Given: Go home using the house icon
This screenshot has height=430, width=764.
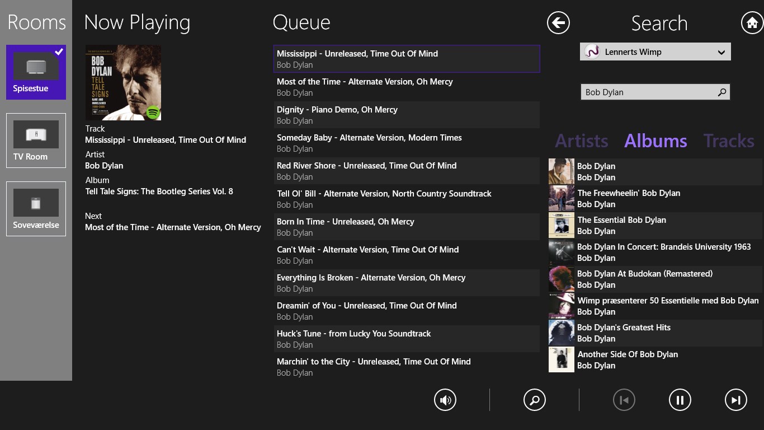Looking at the screenshot, I should click(753, 23).
